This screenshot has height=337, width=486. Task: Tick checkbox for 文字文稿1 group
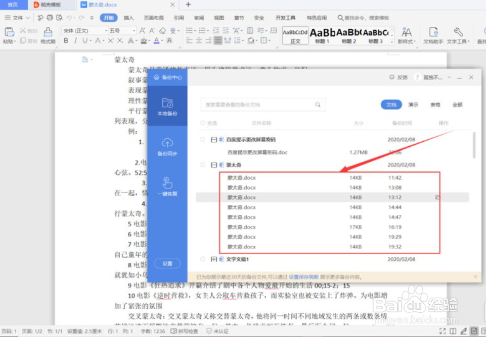[x=202, y=259]
